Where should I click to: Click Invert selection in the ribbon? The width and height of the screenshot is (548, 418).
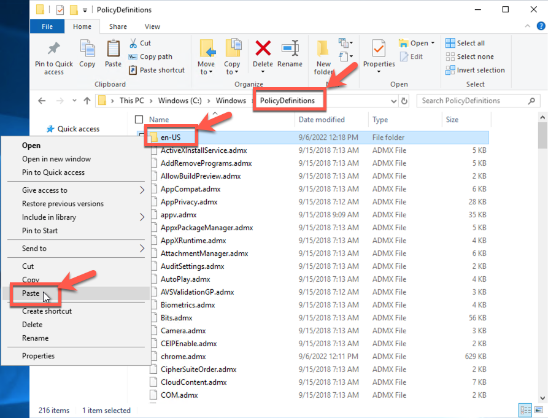[476, 70]
